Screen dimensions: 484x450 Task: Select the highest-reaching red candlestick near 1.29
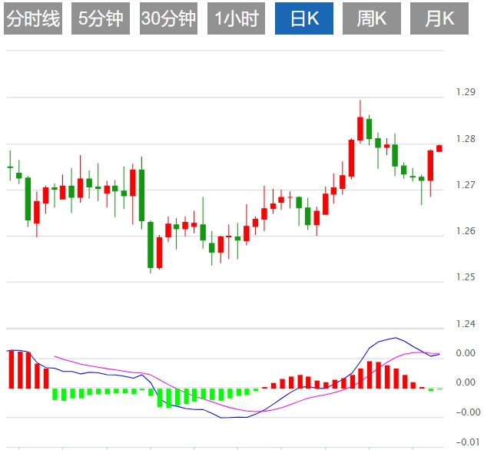(360, 127)
